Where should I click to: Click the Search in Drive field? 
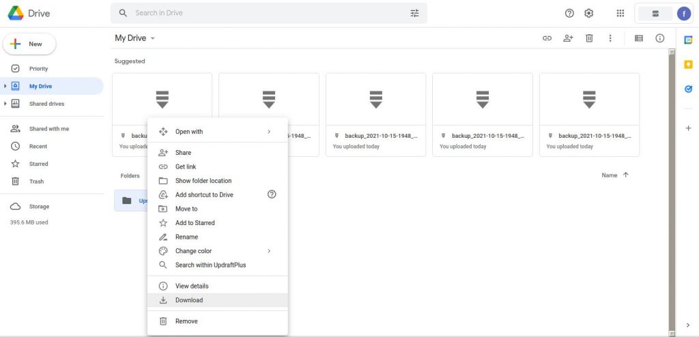coord(269,13)
